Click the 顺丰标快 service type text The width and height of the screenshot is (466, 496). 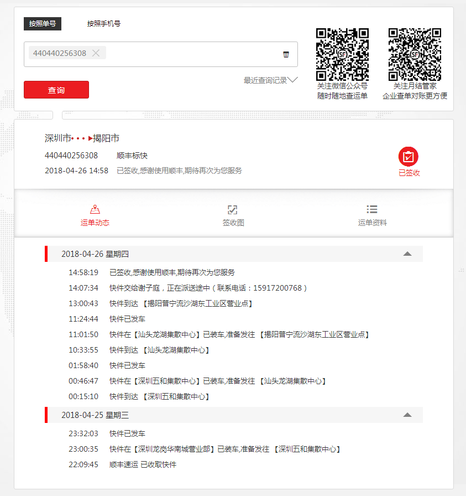pyautogui.click(x=132, y=156)
